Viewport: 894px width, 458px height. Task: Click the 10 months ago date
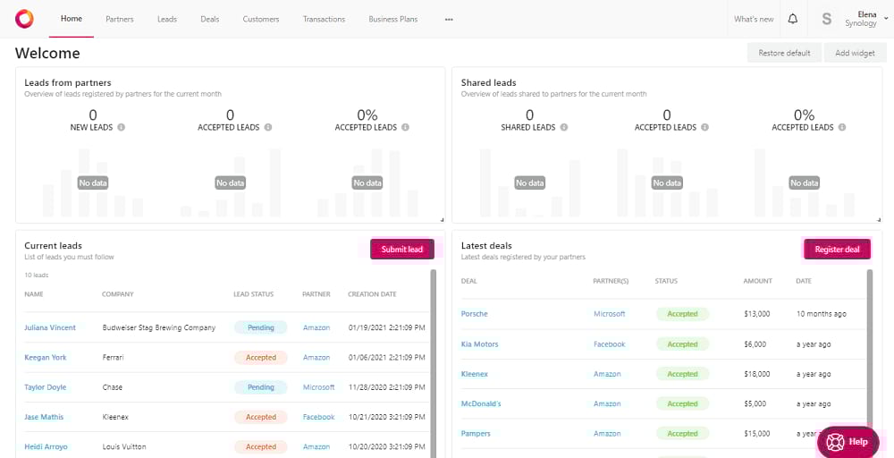[x=822, y=314]
